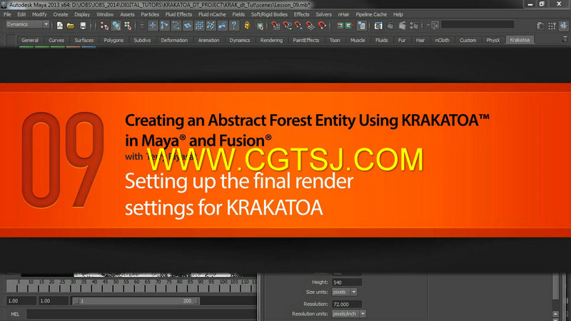Click the highlight selection mode icon
Viewport: 571px width, 321px height.
[x=260, y=26]
